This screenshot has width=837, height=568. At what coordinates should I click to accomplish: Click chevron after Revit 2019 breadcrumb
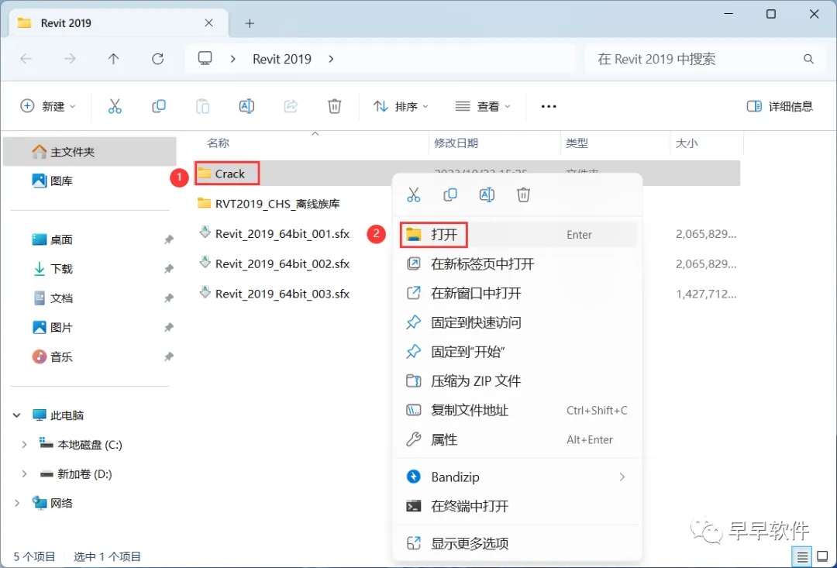(331, 59)
